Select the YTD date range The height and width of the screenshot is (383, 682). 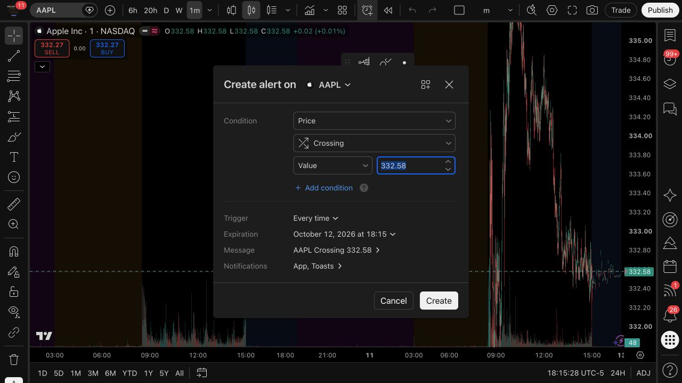coord(129,373)
